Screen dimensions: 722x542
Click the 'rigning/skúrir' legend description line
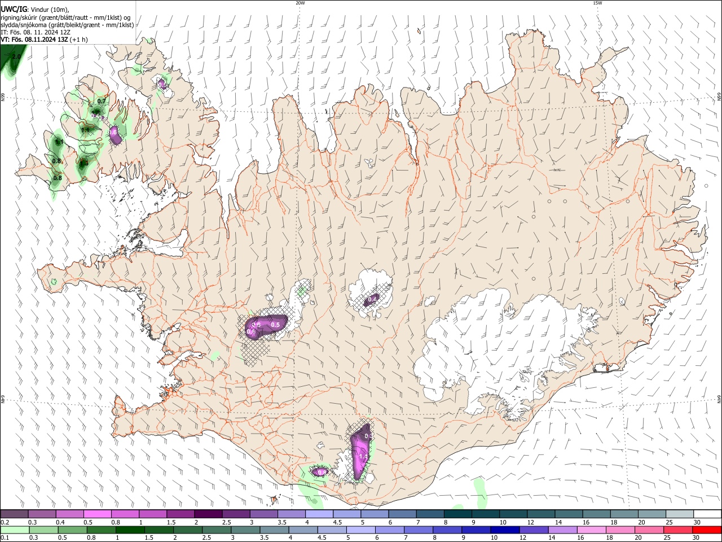[66, 18]
